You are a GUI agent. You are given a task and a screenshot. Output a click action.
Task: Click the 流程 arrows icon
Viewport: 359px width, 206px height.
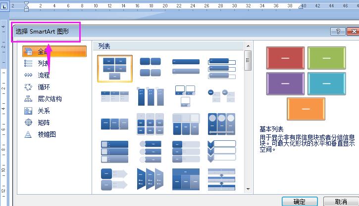(x=28, y=75)
